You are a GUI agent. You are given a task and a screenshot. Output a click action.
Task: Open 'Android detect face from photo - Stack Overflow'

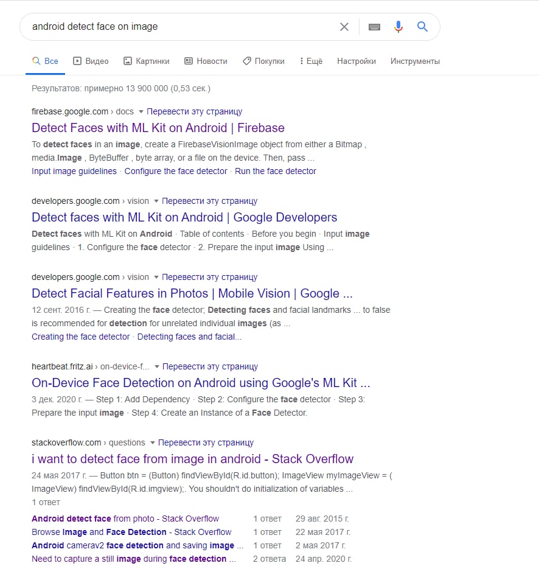[x=125, y=519]
